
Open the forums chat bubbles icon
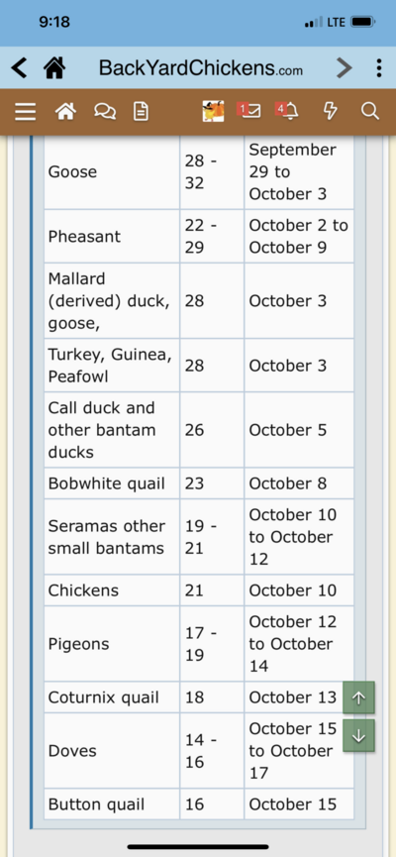click(x=104, y=112)
